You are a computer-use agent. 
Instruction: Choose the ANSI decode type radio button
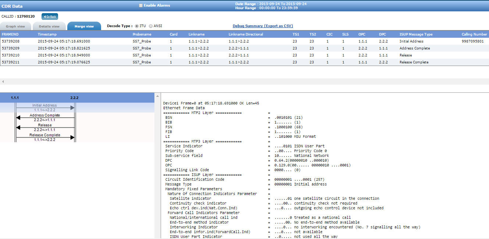coord(151,26)
